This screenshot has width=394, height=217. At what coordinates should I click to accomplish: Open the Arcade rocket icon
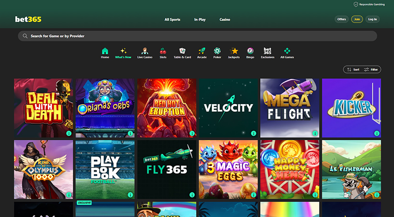(x=202, y=51)
